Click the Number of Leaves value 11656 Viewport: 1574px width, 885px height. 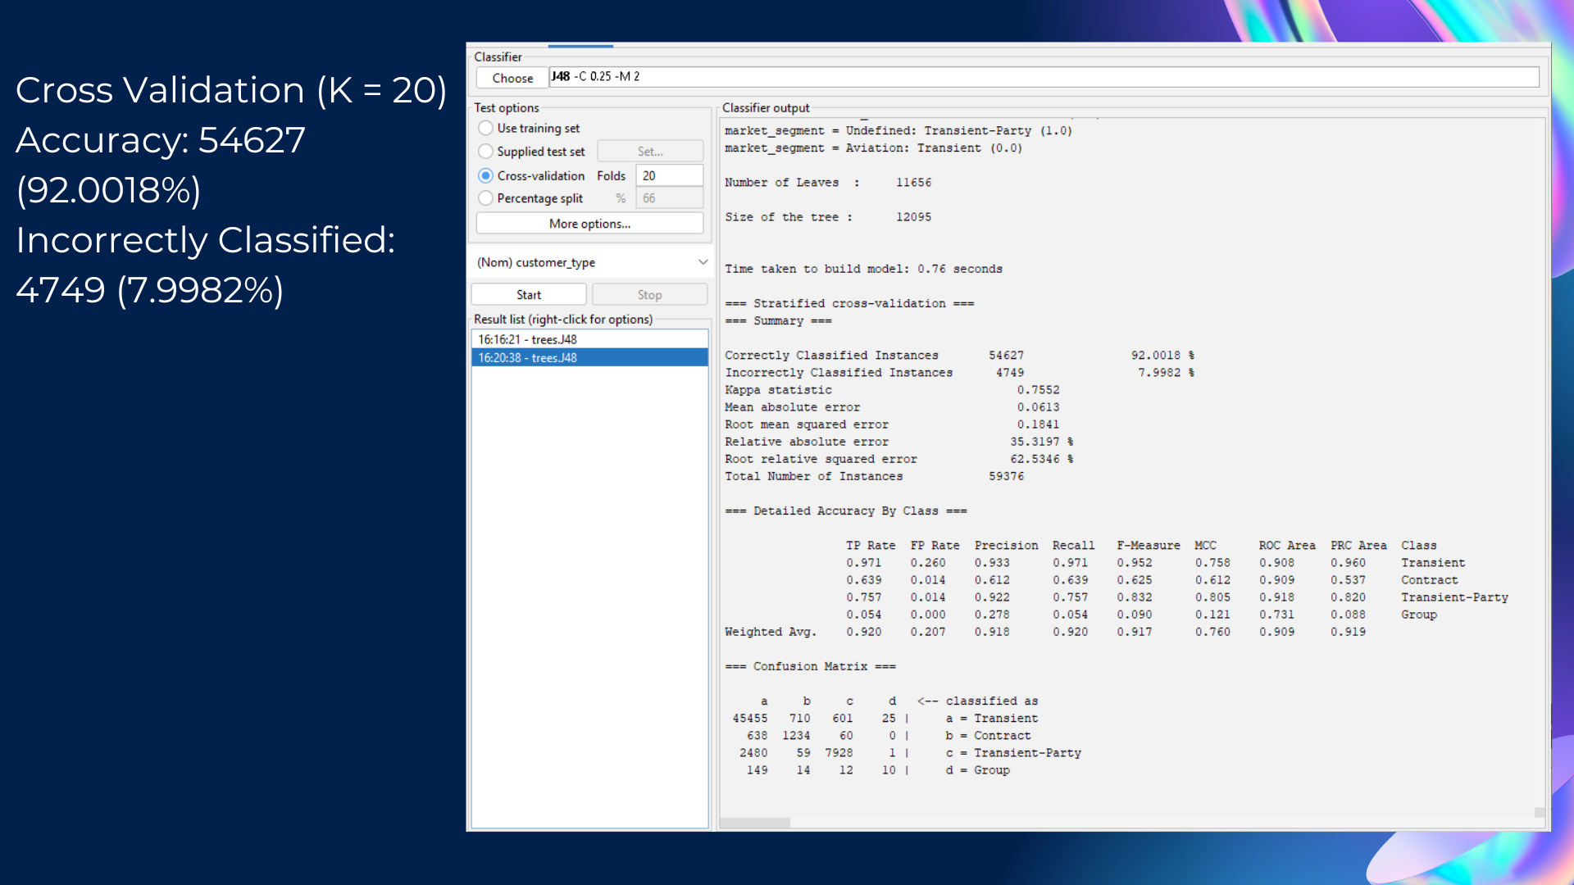coord(913,183)
